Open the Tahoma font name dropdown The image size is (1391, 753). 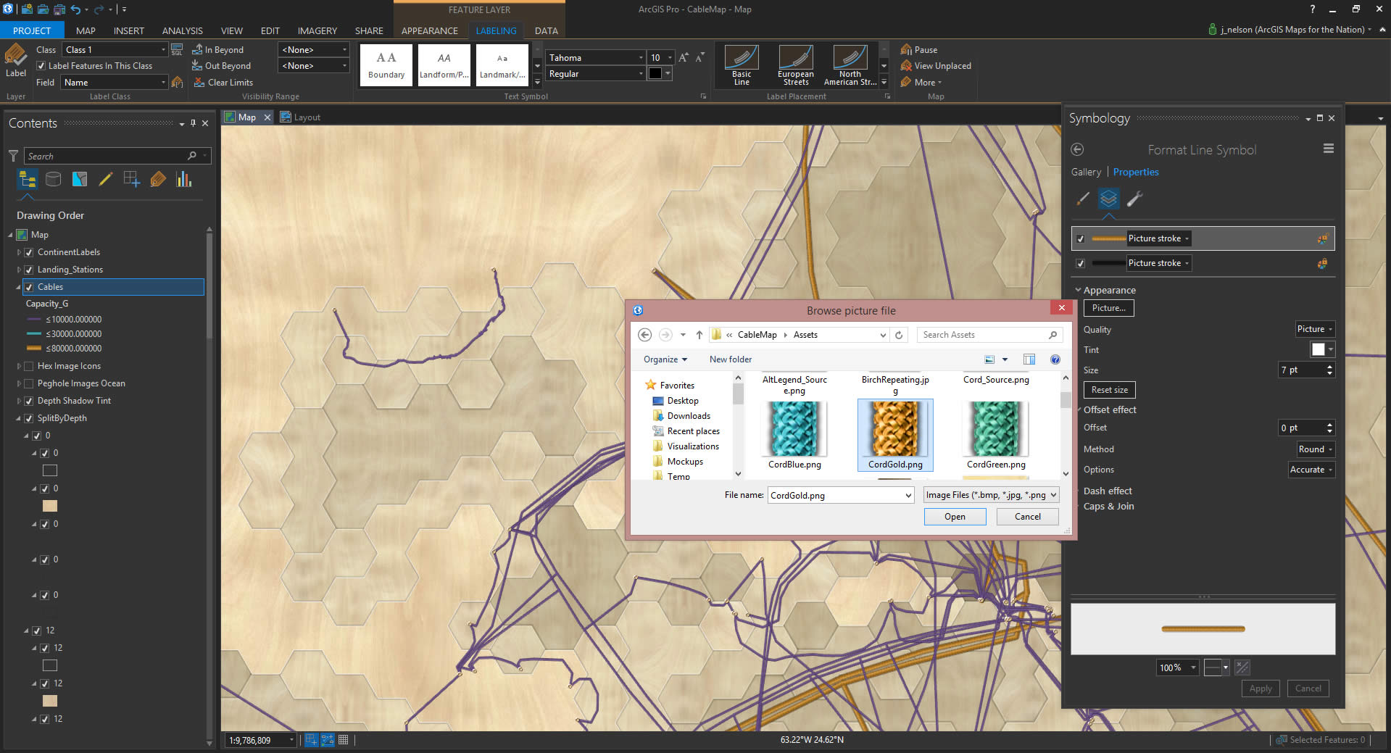coord(640,58)
